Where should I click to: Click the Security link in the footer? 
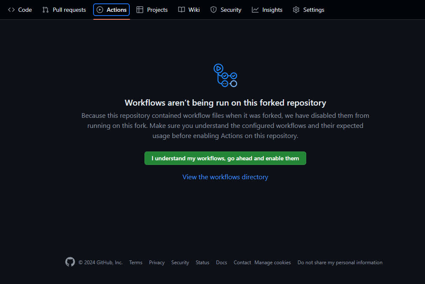click(x=180, y=263)
